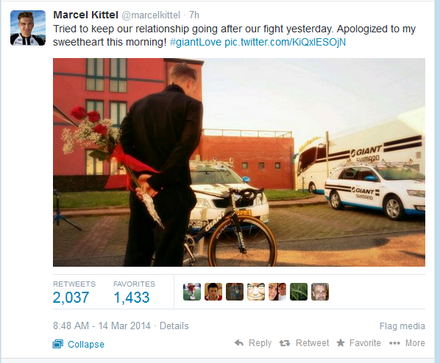Click the Collapse stacked-windows icon
Screen dimensions: 440x363
(x=58, y=344)
